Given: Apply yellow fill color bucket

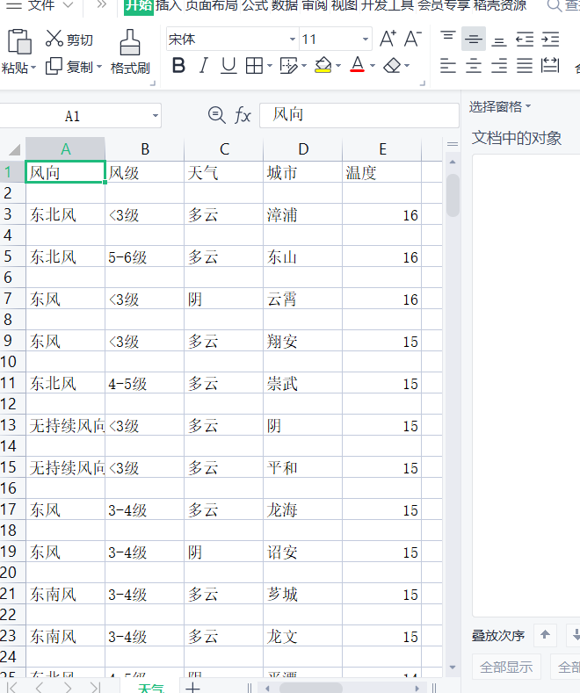Looking at the screenshot, I should point(323,65).
